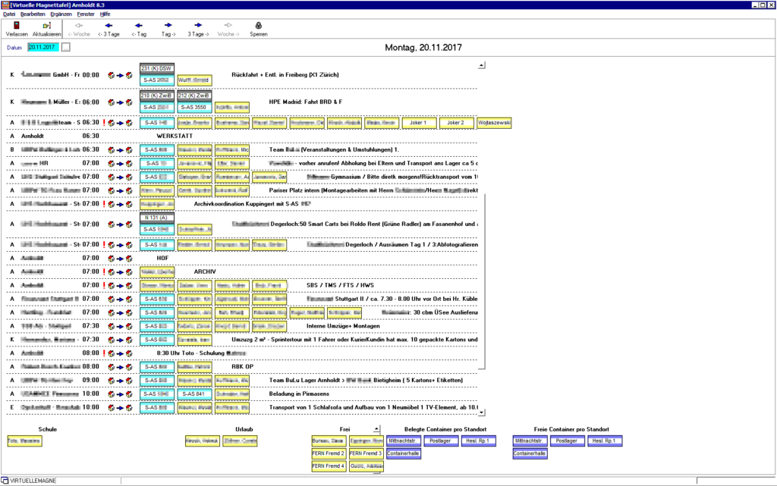The image size is (777, 486).
Task: Click the WERKSTATT entry text
Action: coord(175,136)
